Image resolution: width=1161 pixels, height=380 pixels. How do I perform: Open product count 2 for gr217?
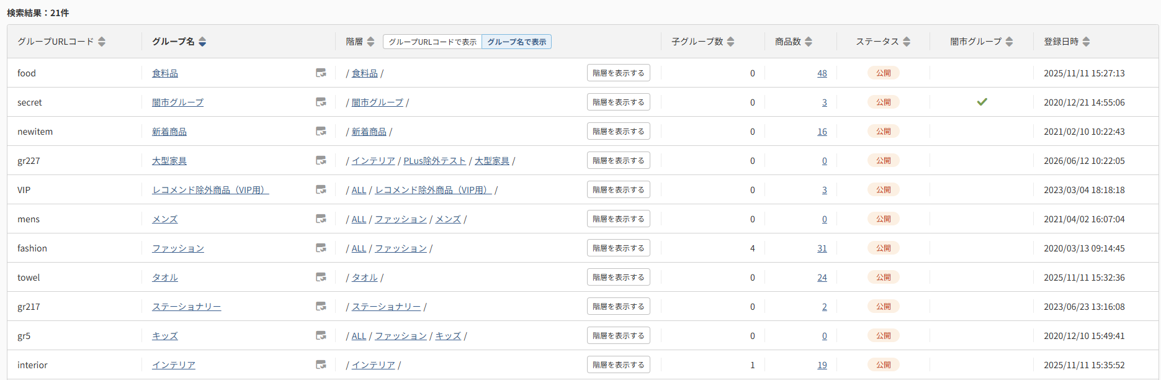tap(825, 307)
